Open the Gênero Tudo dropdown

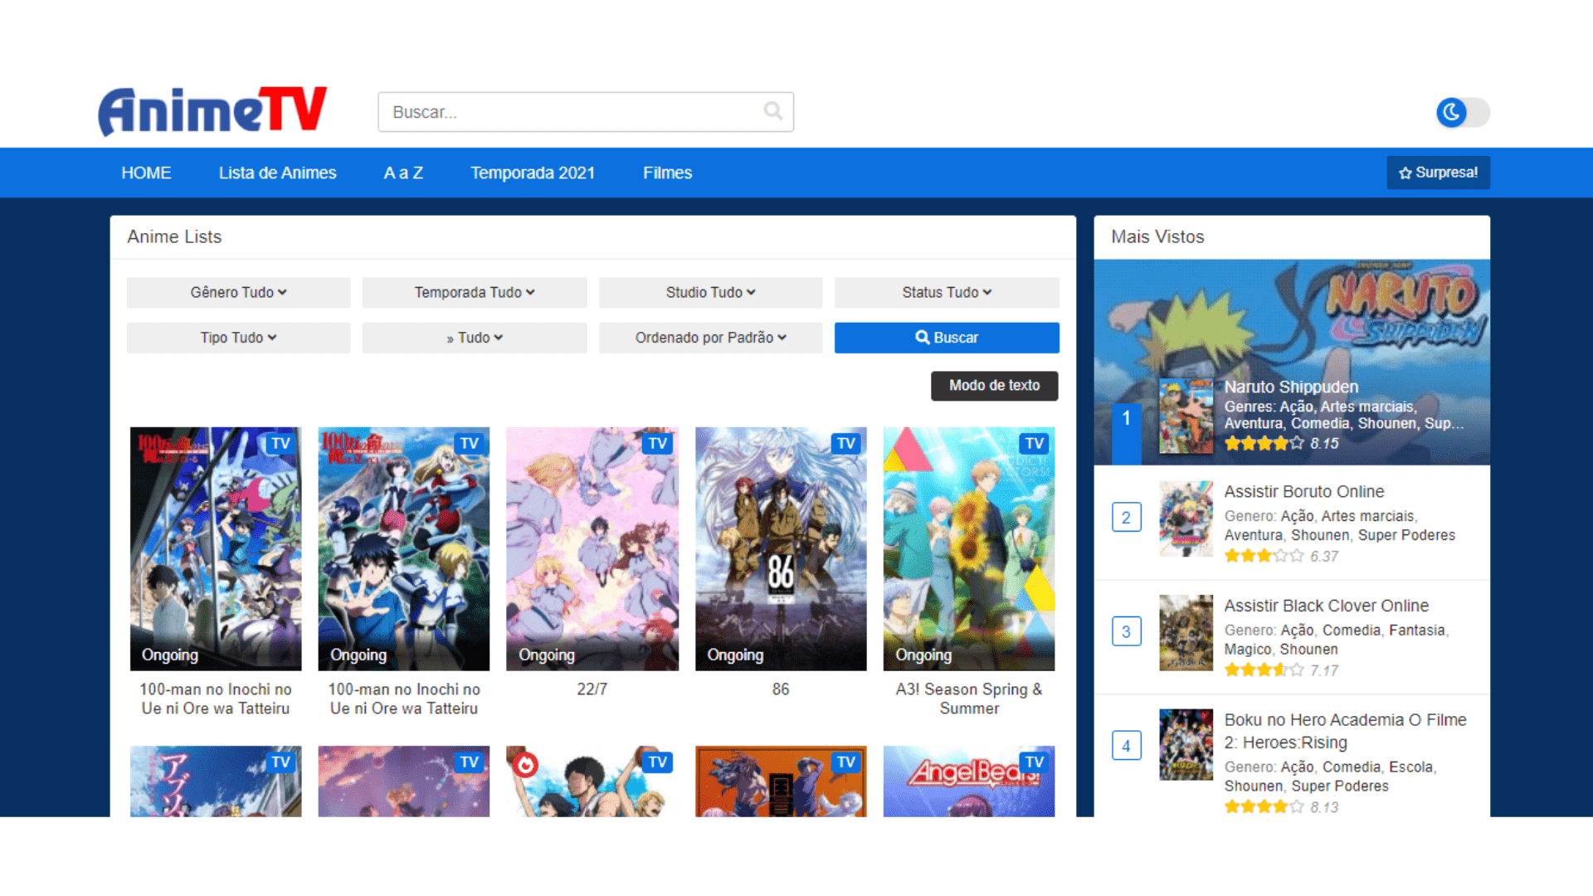pyautogui.click(x=237, y=292)
